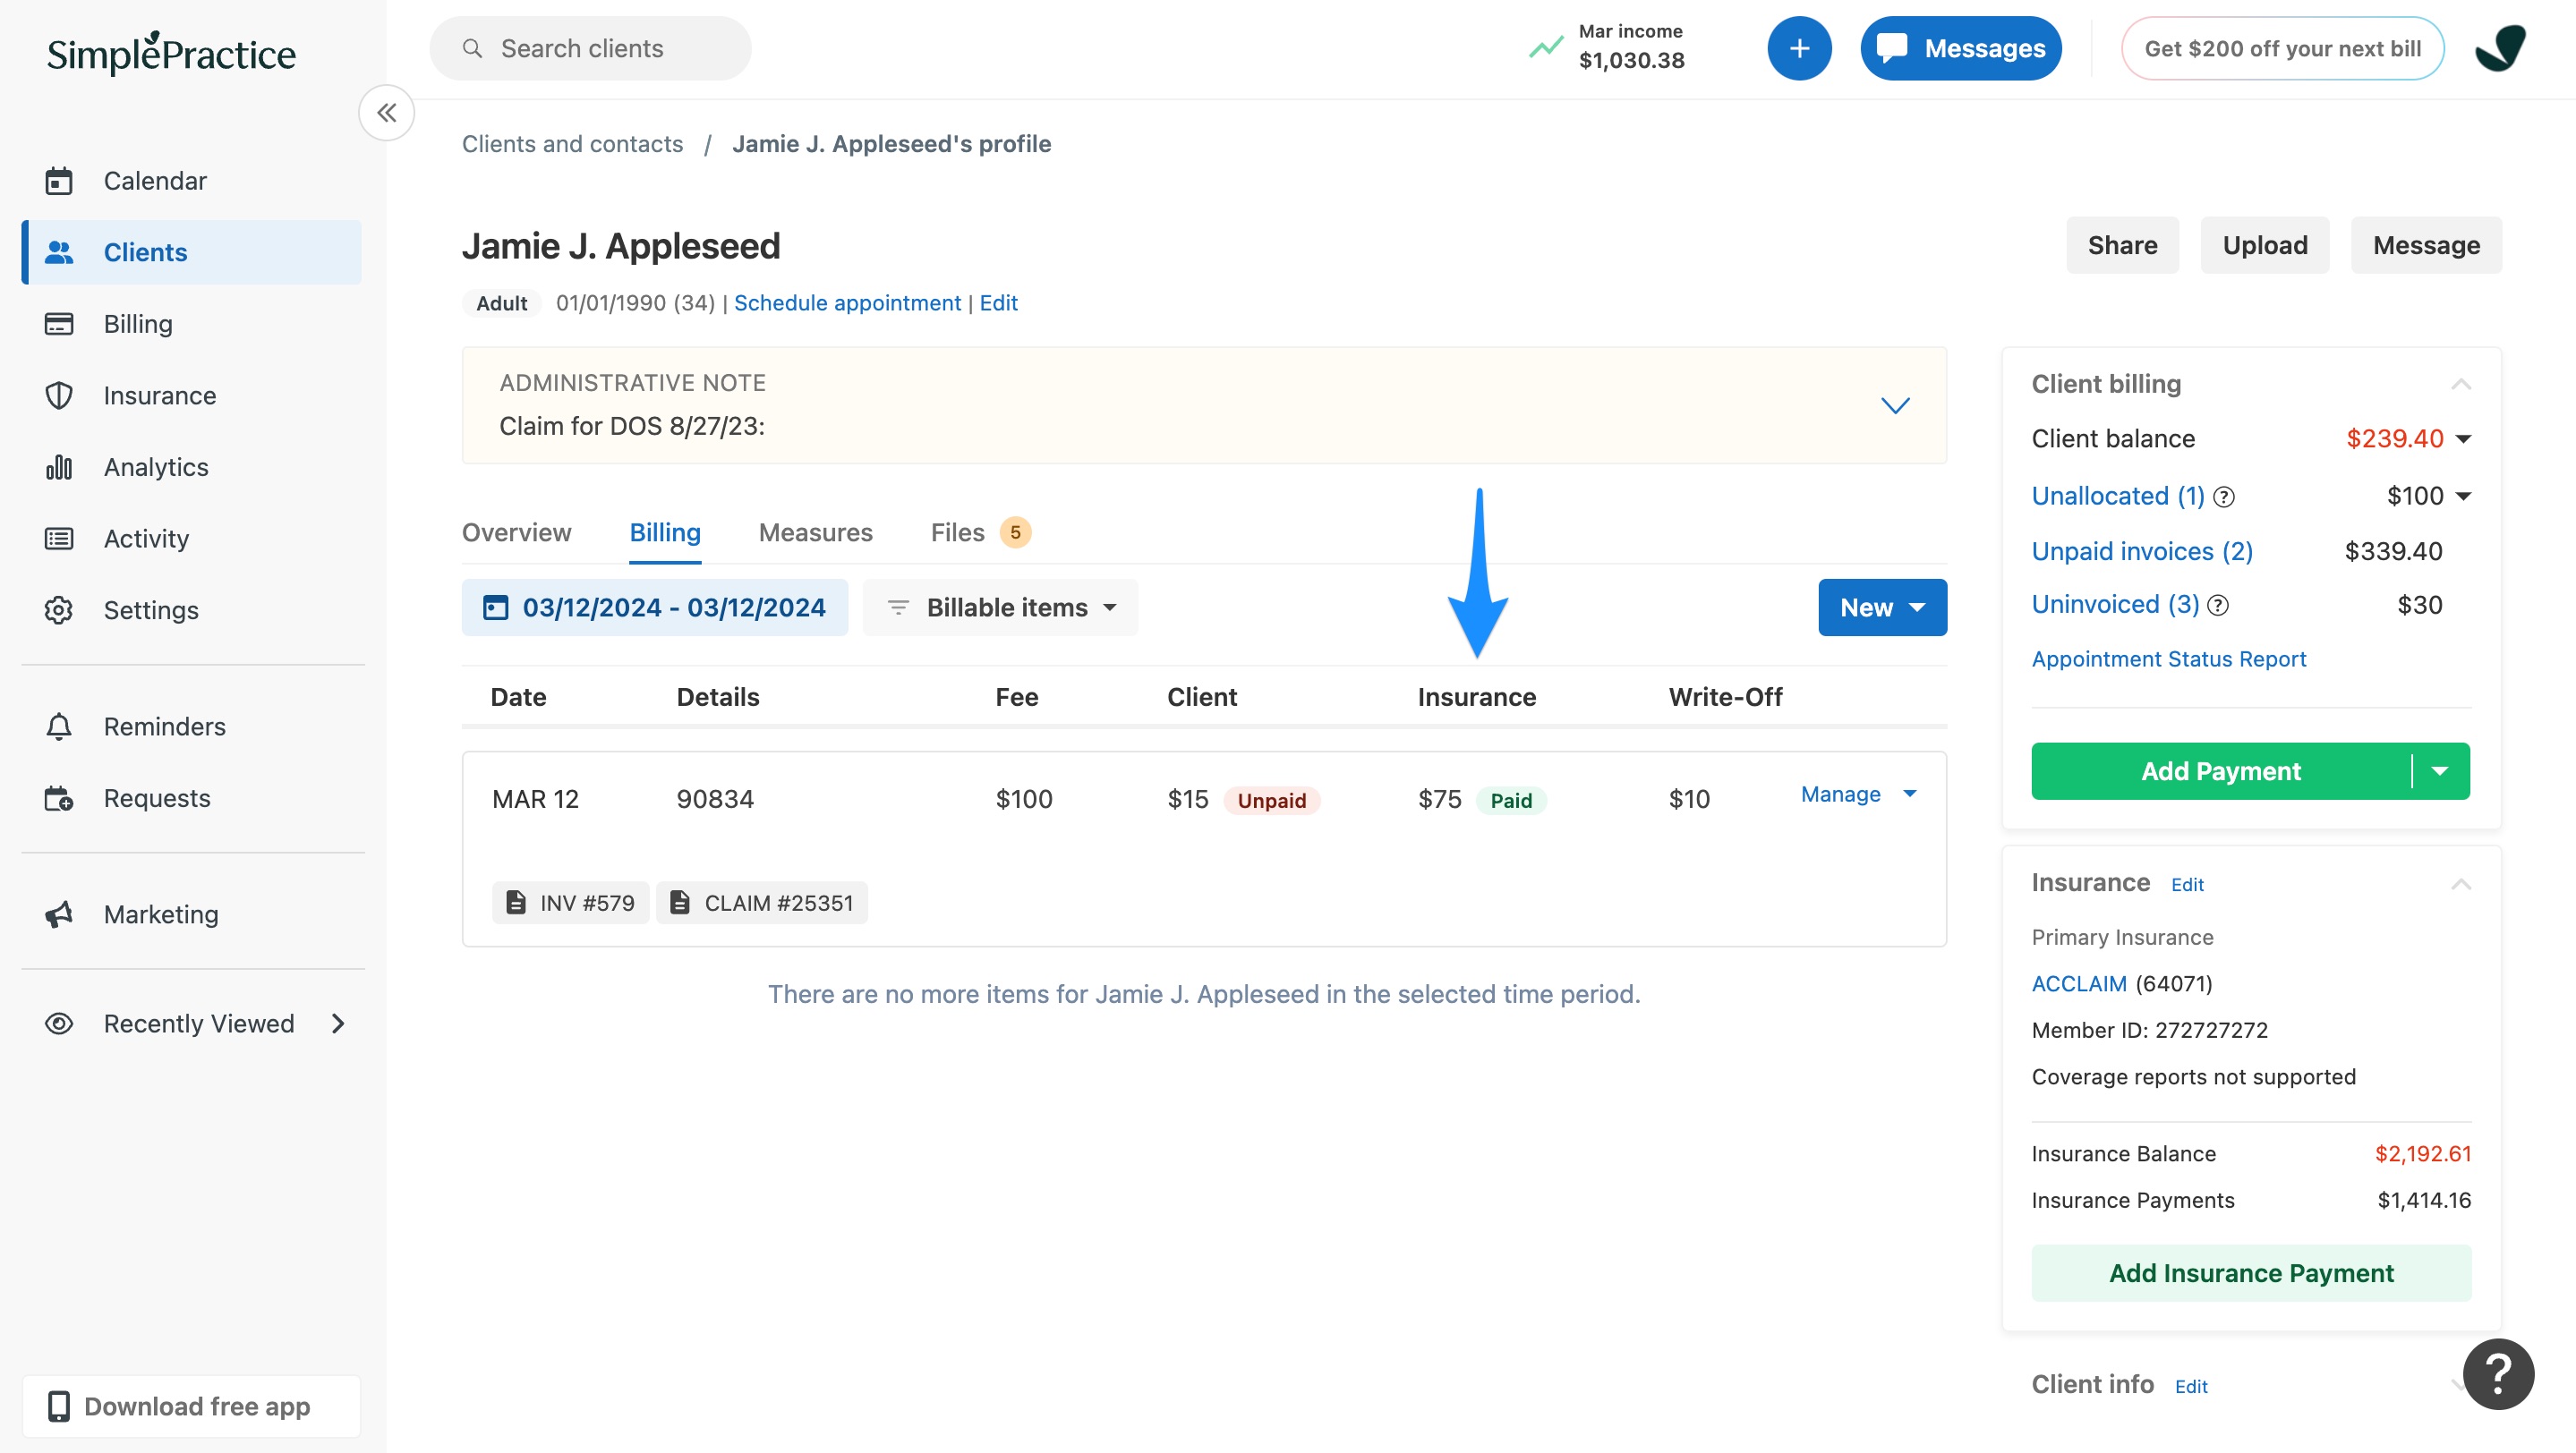This screenshot has height=1453, width=2576.
Task: Click Edit link beside Client info
Action: [2191, 1387]
